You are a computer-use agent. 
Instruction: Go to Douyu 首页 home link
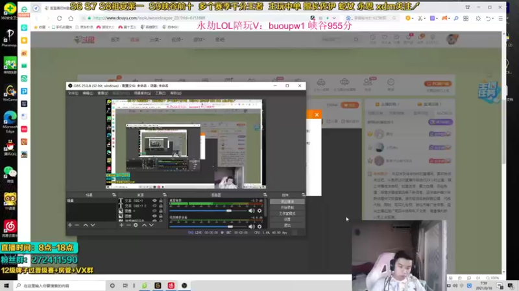tap(115, 39)
